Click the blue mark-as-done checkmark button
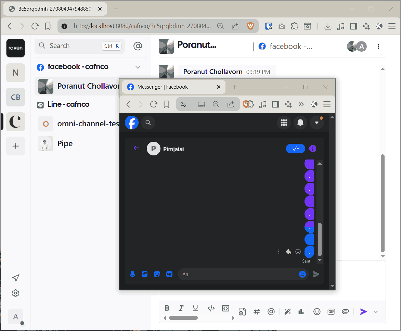Screen dimensions: 401x331 (295, 149)
